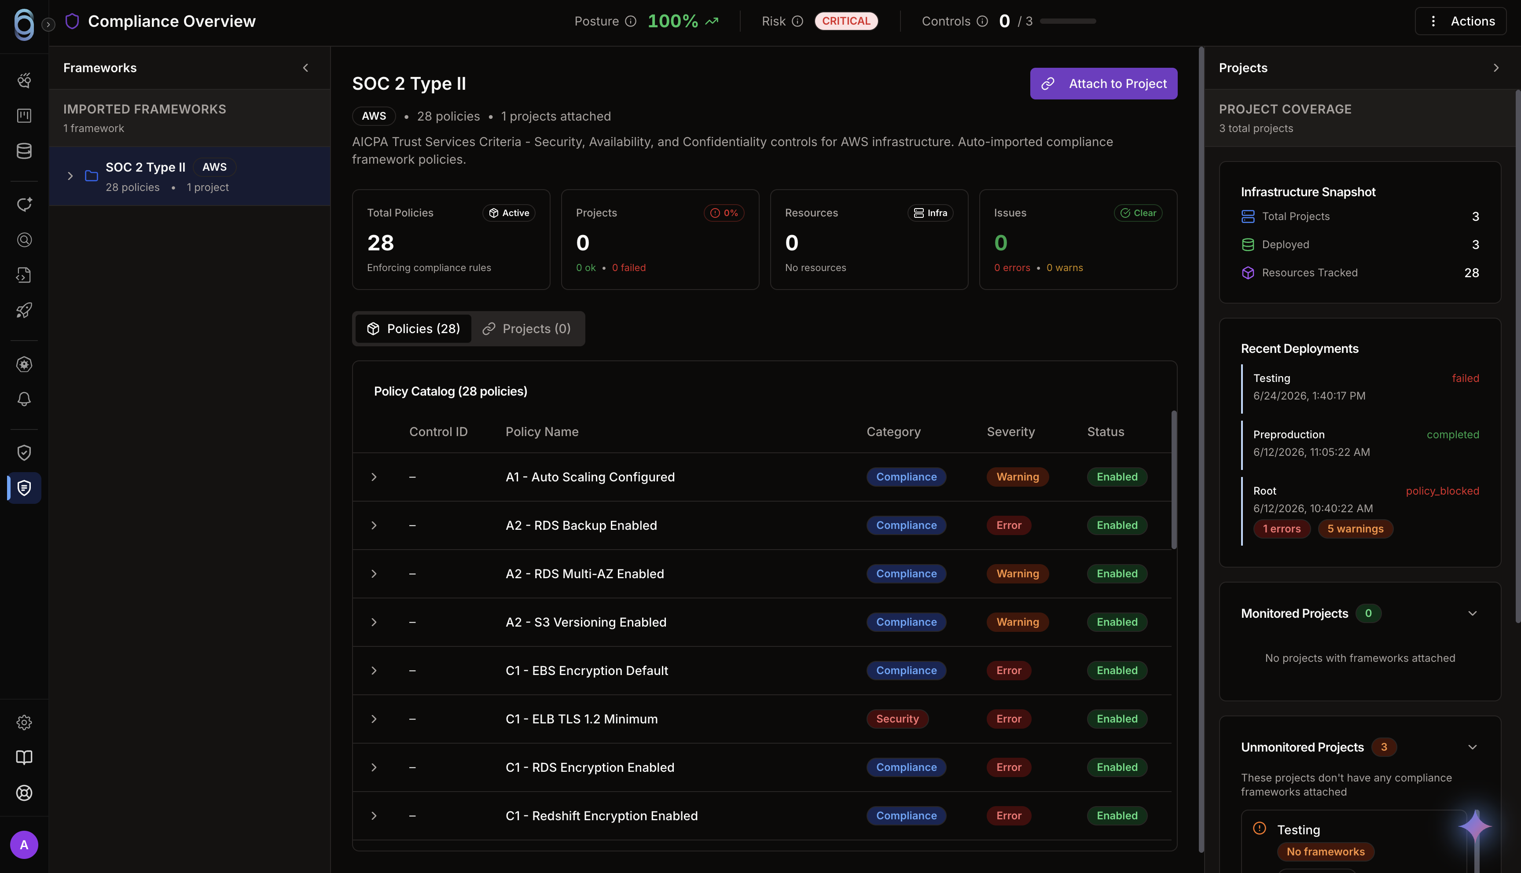The image size is (1521, 873).
Task: Open the code file icon in the sidebar
Action: (x=24, y=275)
